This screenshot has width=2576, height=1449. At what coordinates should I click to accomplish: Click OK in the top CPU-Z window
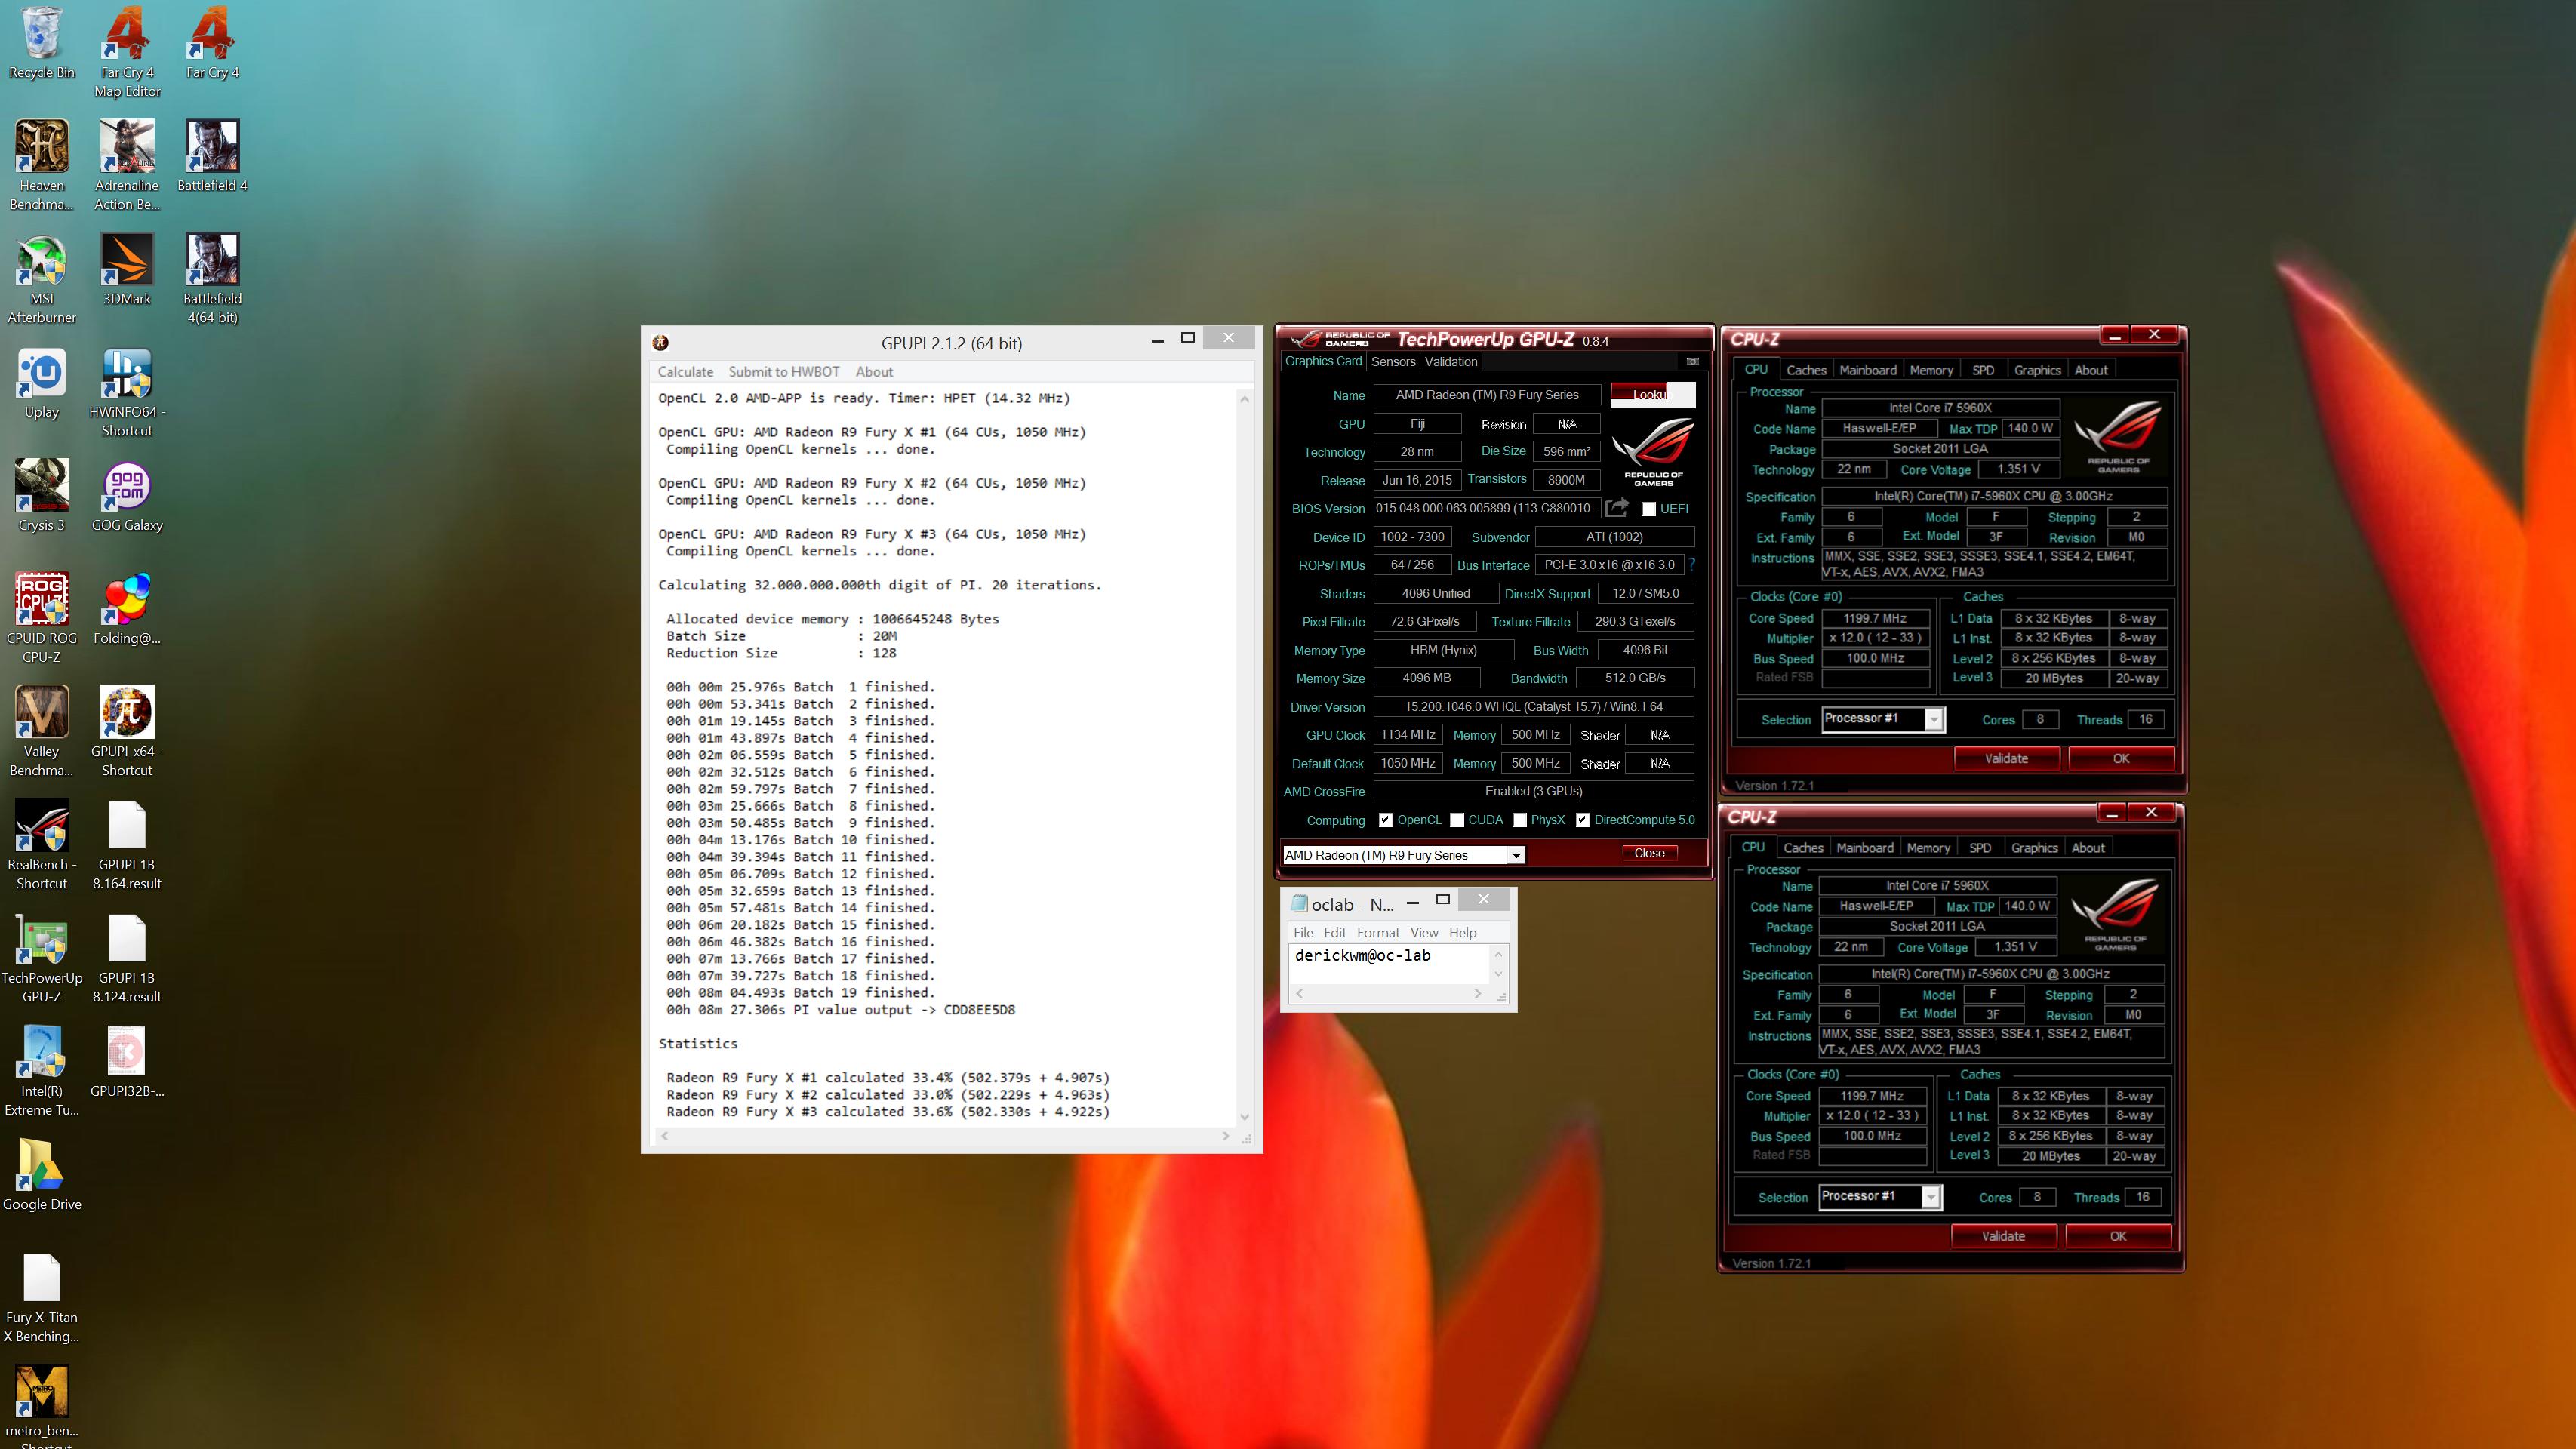[2121, 759]
